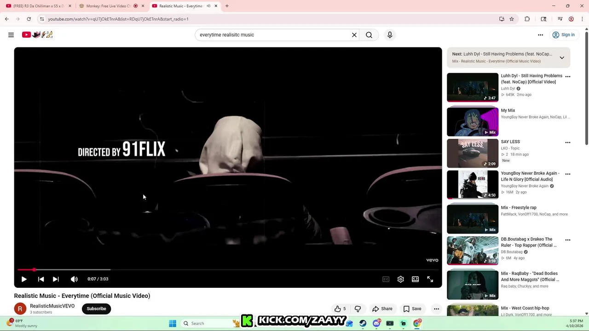This screenshot has width=589, height=331.
Task: Open the media controls music-note icon
Action: pyautogui.click(x=560, y=19)
